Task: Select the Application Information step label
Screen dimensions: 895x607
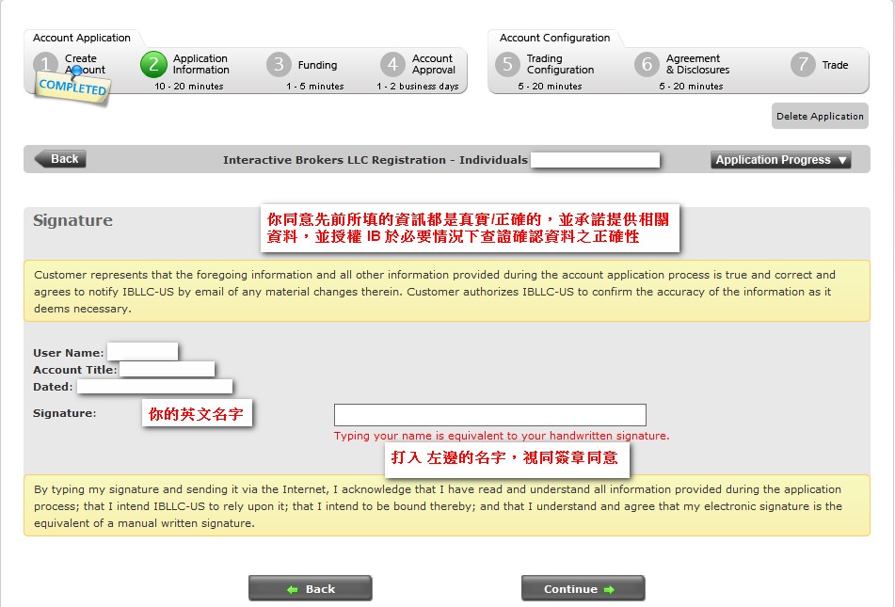Action: 200,64
